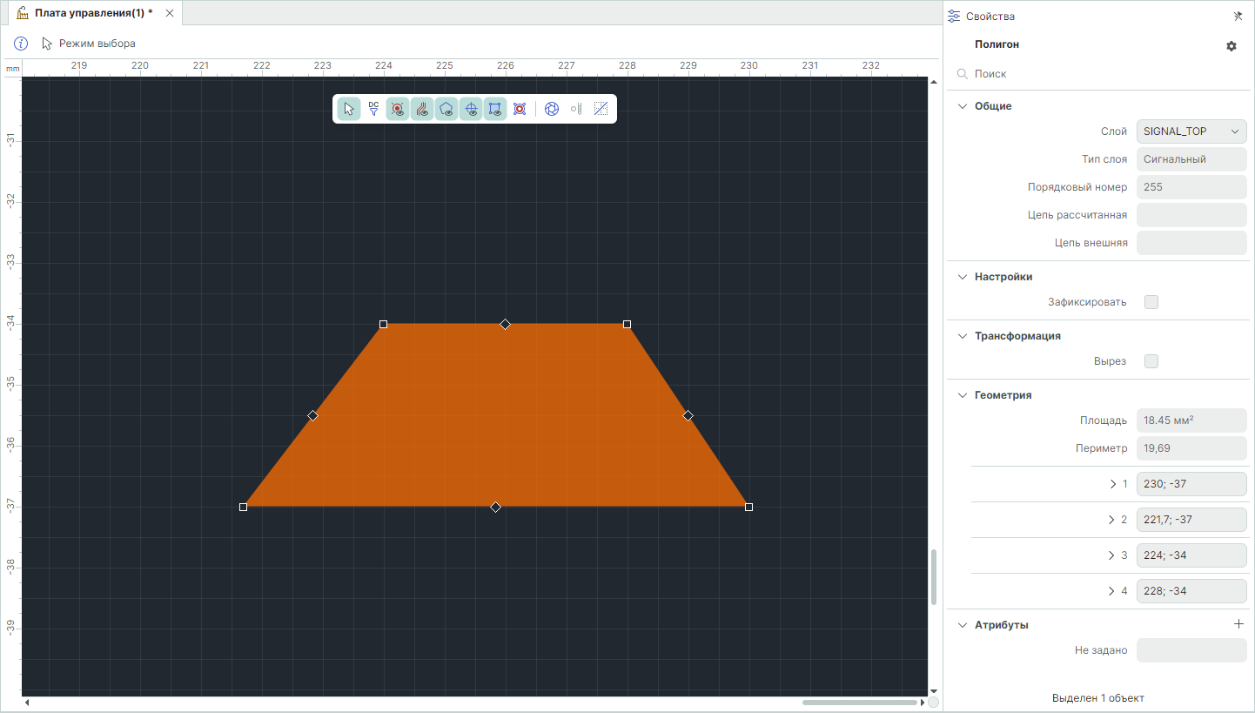Toggle polygon visibility pentagon icon
This screenshot has height=713, width=1255.
click(x=446, y=109)
